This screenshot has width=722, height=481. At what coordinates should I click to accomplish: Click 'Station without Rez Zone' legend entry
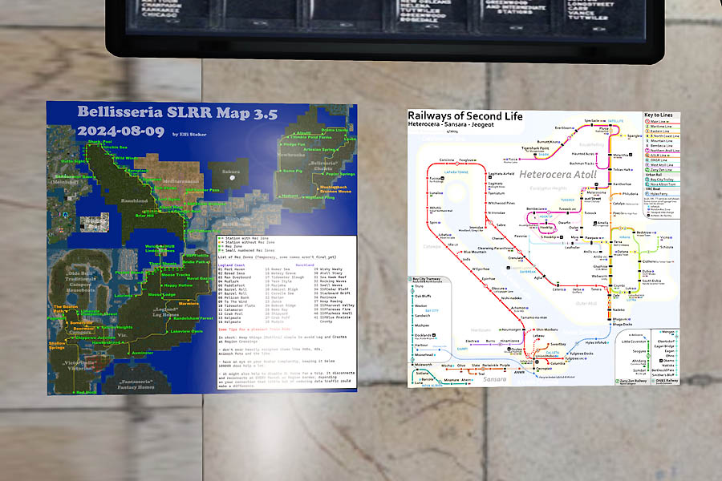tap(246, 242)
